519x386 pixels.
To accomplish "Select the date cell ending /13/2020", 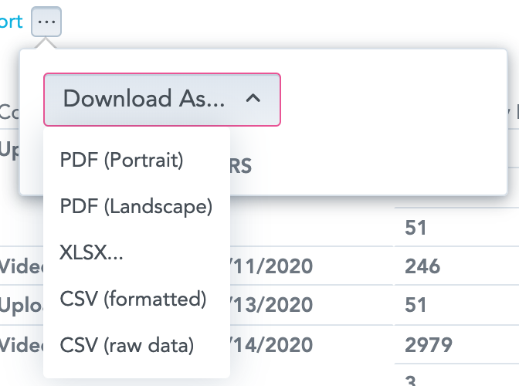I will pyautogui.click(x=270, y=305).
